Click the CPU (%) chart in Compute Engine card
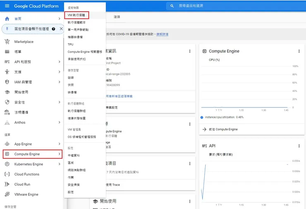The image size is (306, 209). [250, 88]
